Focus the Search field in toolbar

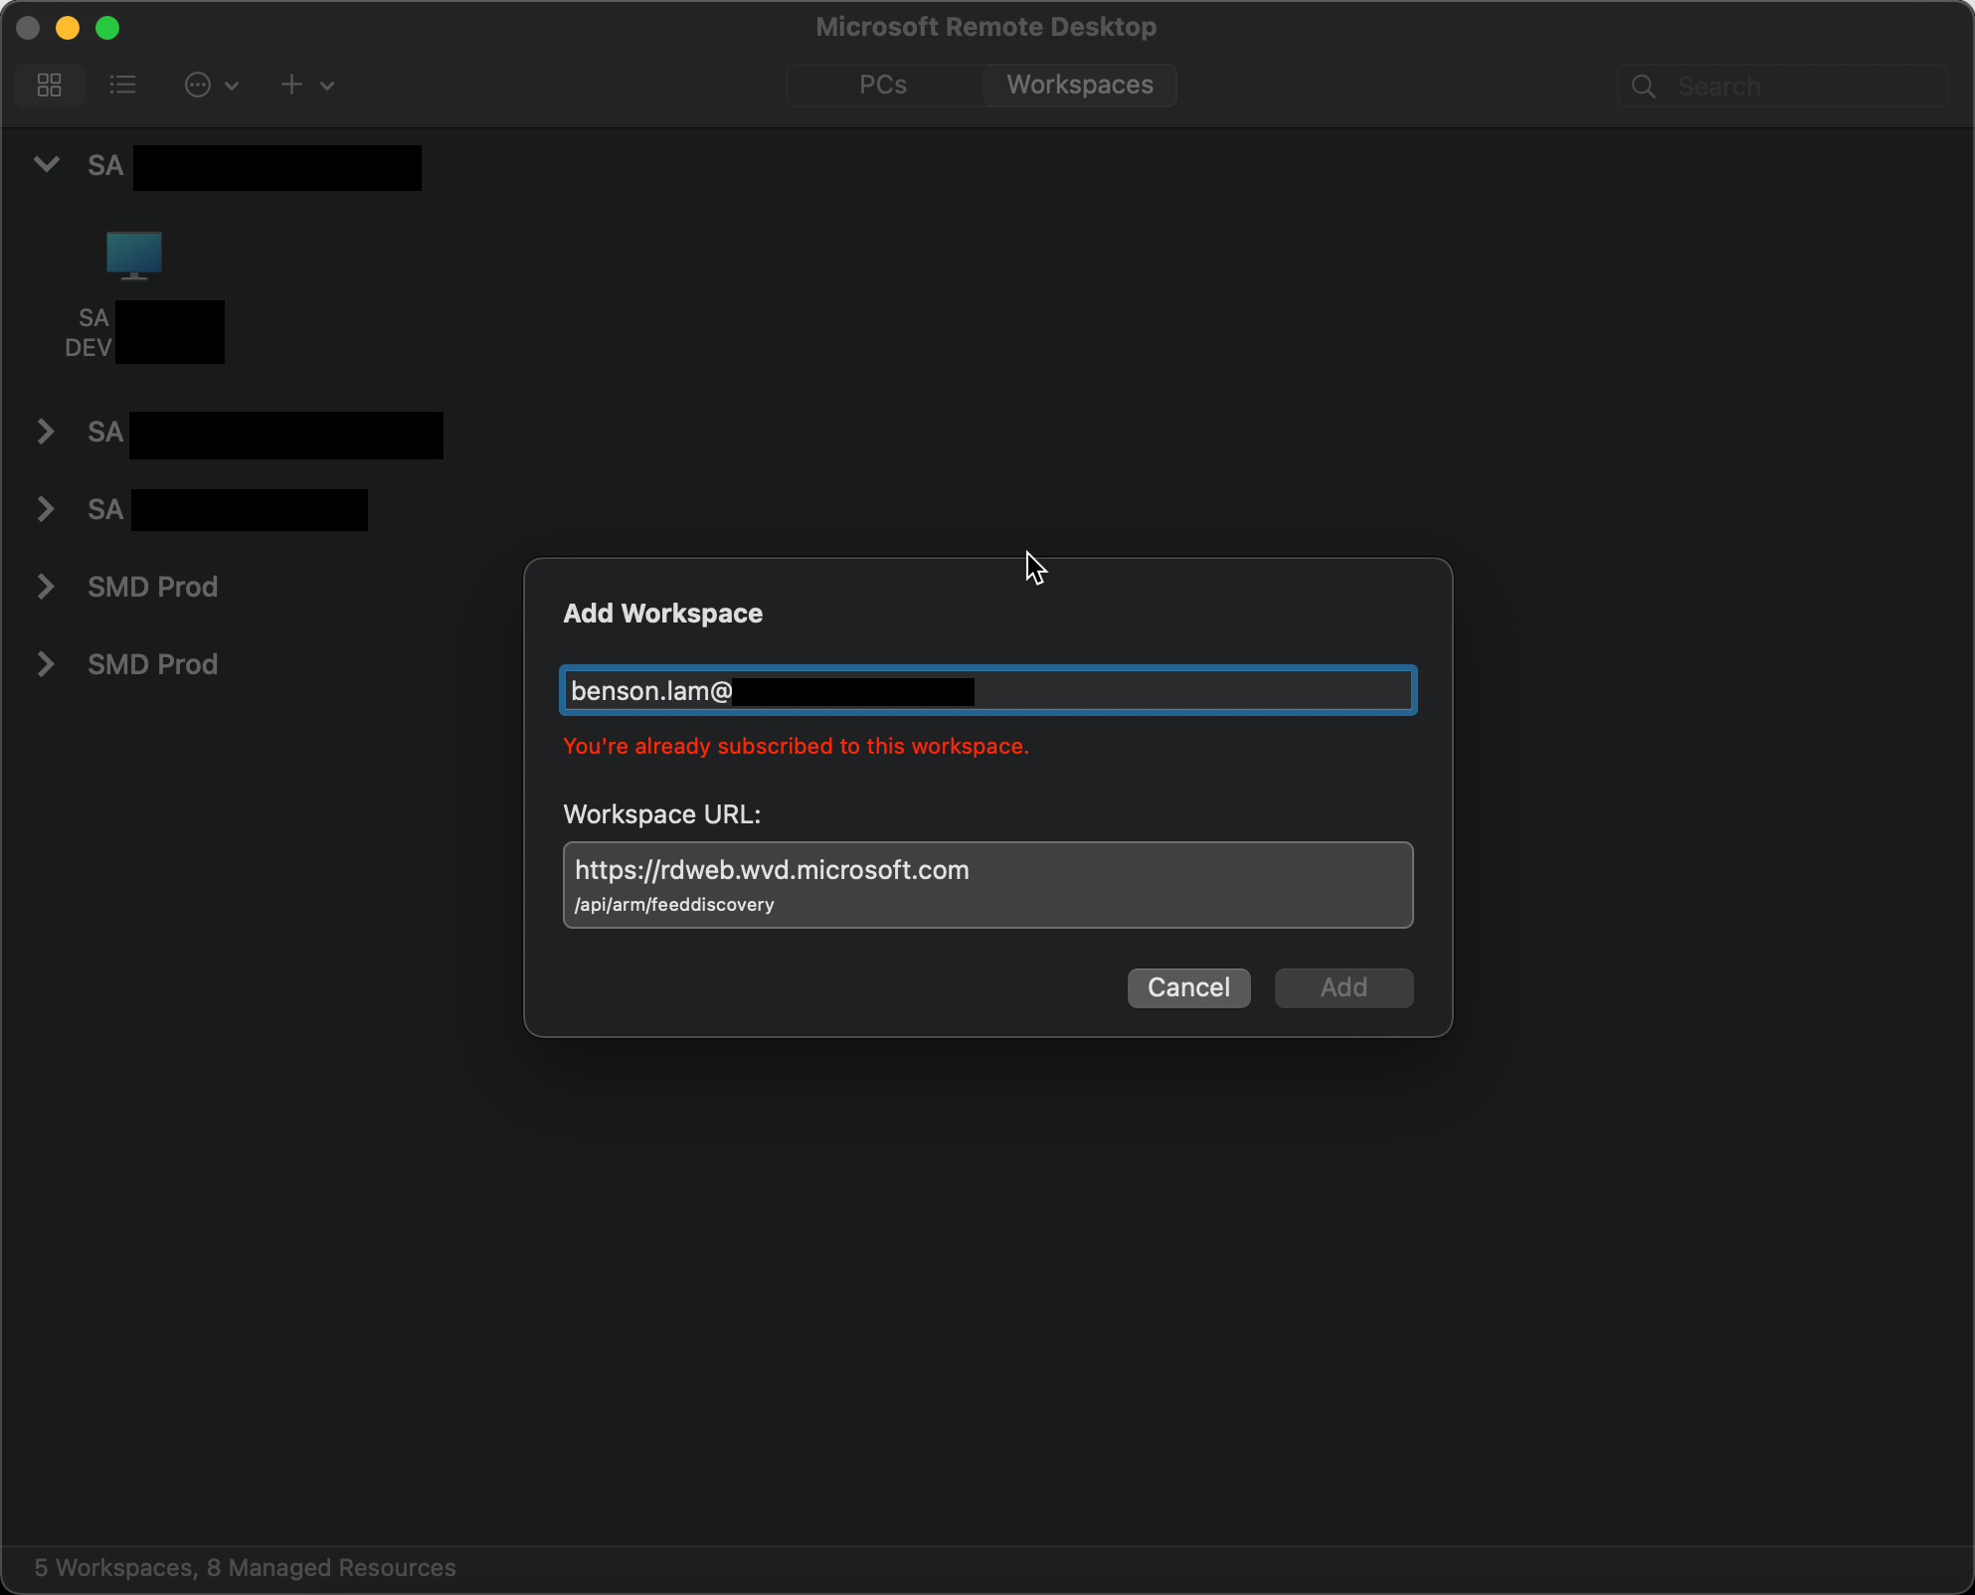coord(1782,87)
